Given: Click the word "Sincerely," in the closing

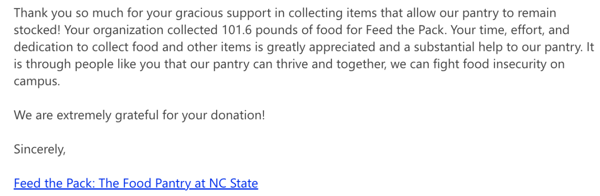Looking at the screenshot, I should tap(39, 149).
